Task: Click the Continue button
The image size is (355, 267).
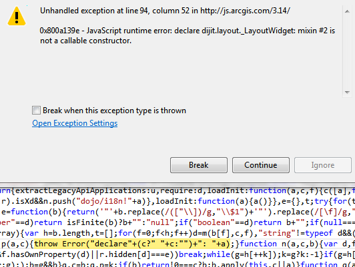Action: [x=261, y=165]
